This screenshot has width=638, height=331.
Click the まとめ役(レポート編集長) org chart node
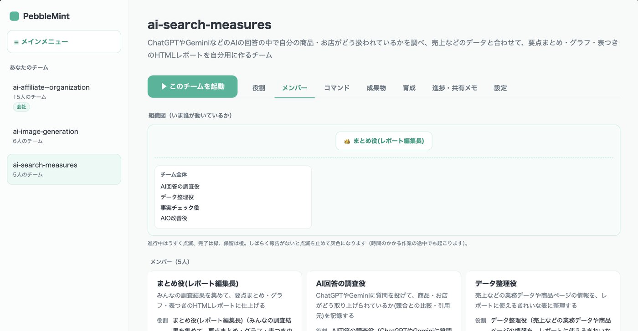click(384, 141)
